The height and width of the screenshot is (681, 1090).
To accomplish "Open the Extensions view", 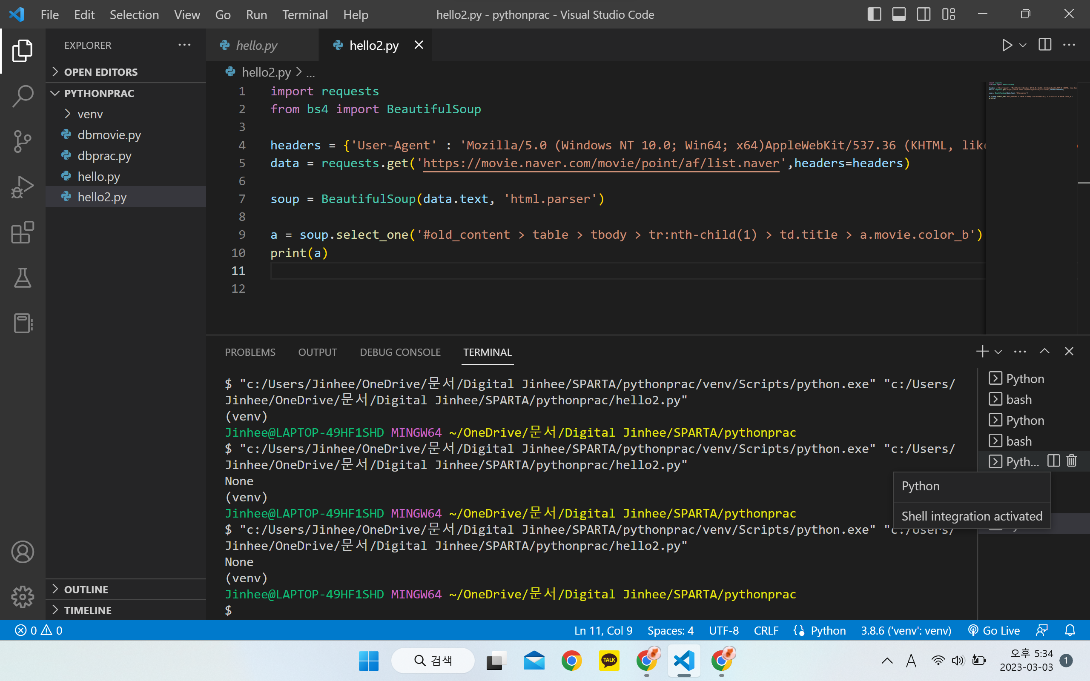I will 23,232.
